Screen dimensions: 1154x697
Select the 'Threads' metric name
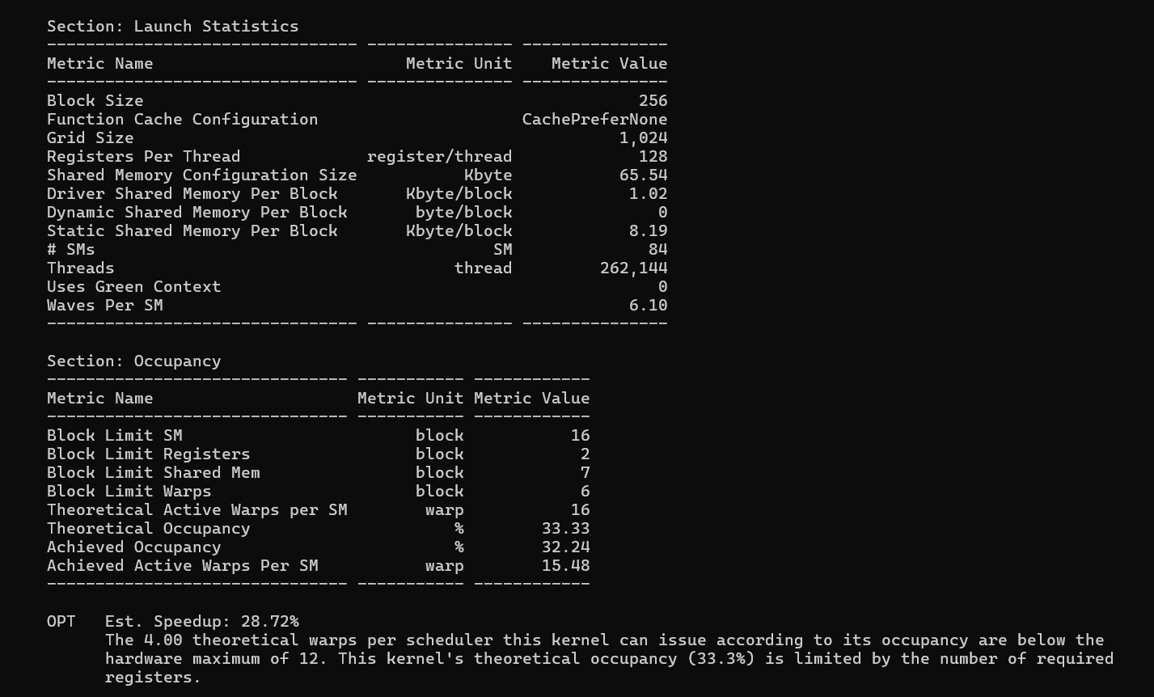pyautogui.click(x=80, y=268)
